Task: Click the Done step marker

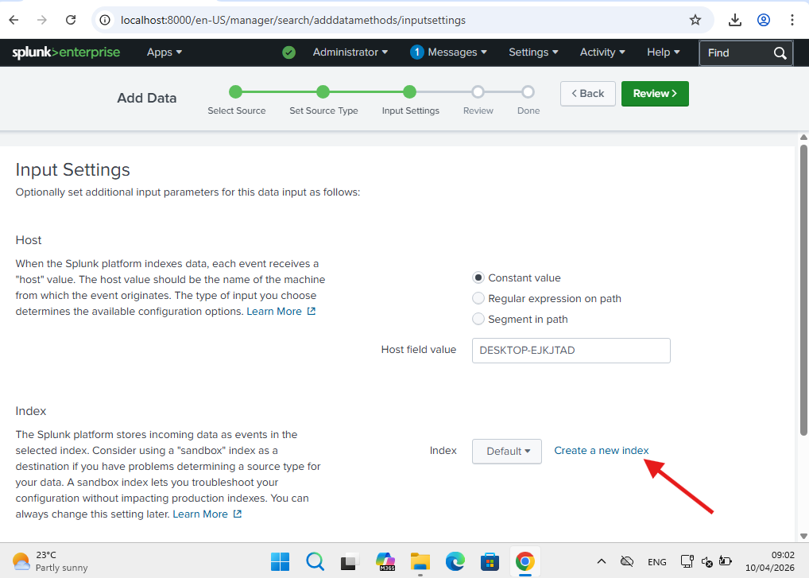Action: point(528,92)
